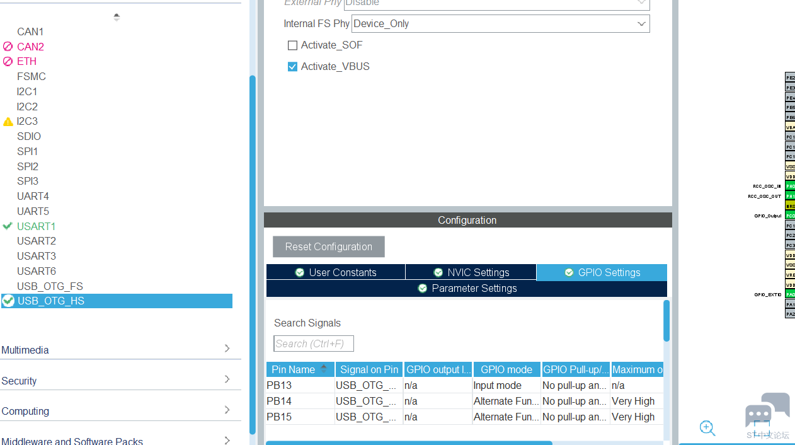Select USB_OTG_FS in the peripheral list
Viewport: 795px width, 445px height.
tap(50, 286)
